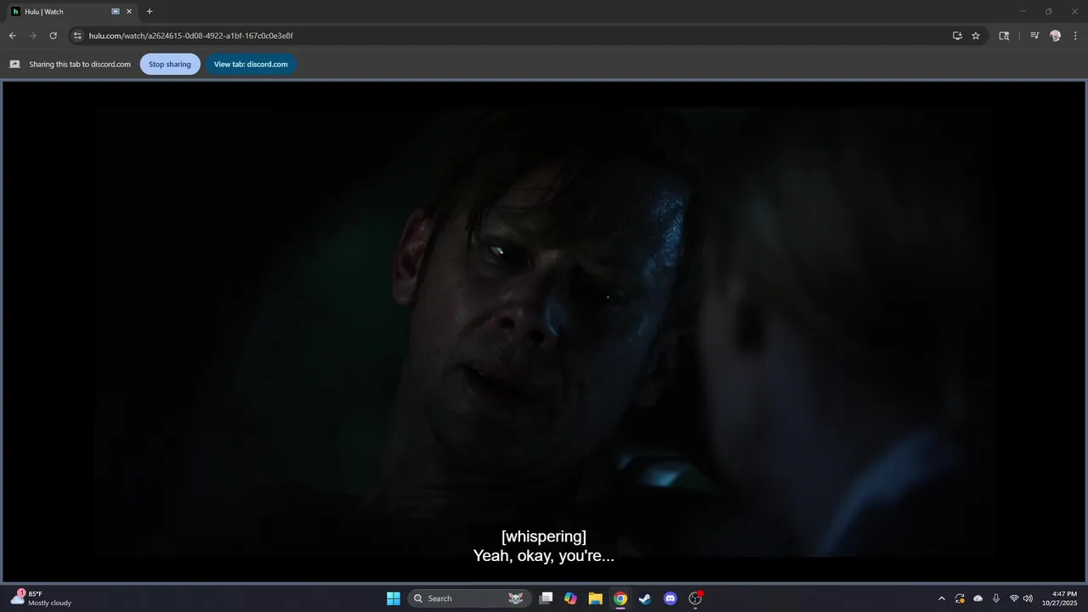Install app icon in address bar

tap(957, 36)
